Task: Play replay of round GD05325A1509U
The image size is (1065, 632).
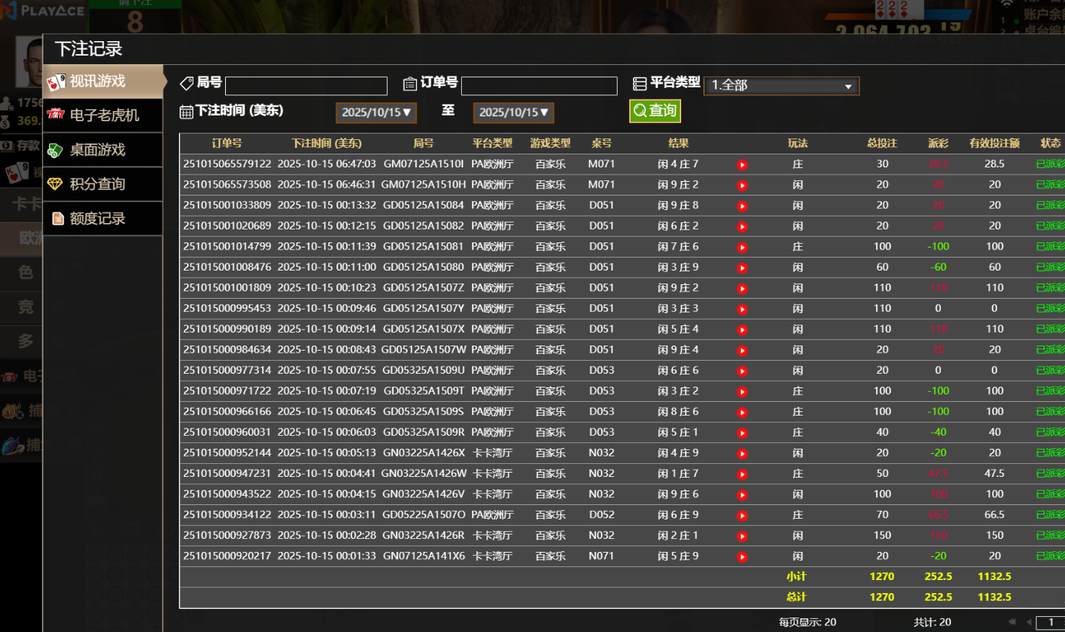Action: tap(742, 372)
